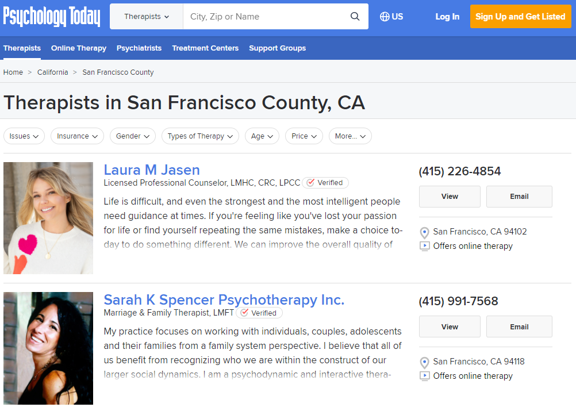The height and width of the screenshot is (411, 576).
Task: Email Sarah K Spencer Psychotherapy
Action: coord(519,327)
